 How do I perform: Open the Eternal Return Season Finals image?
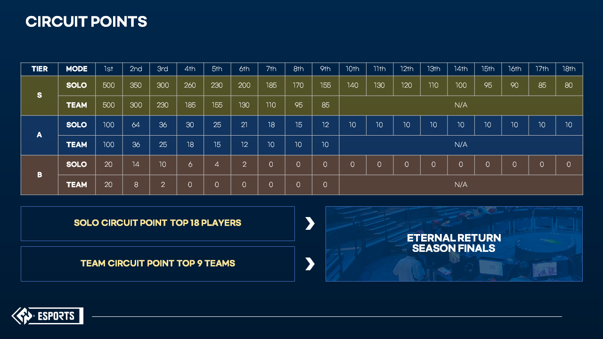point(454,243)
